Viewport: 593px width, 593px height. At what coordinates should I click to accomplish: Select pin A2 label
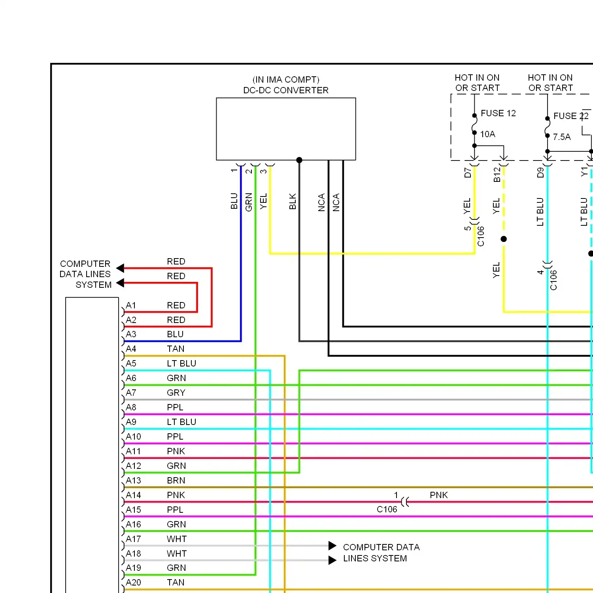131,320
